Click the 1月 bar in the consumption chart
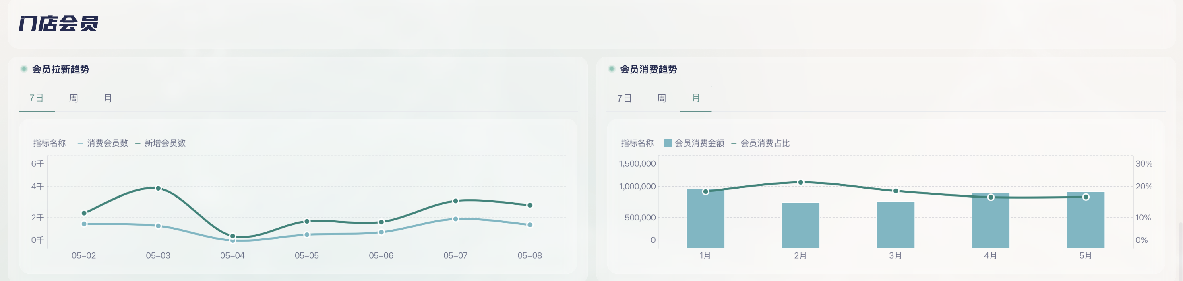The height and width of the screenshot is (281, 1183). coord(705,219)
